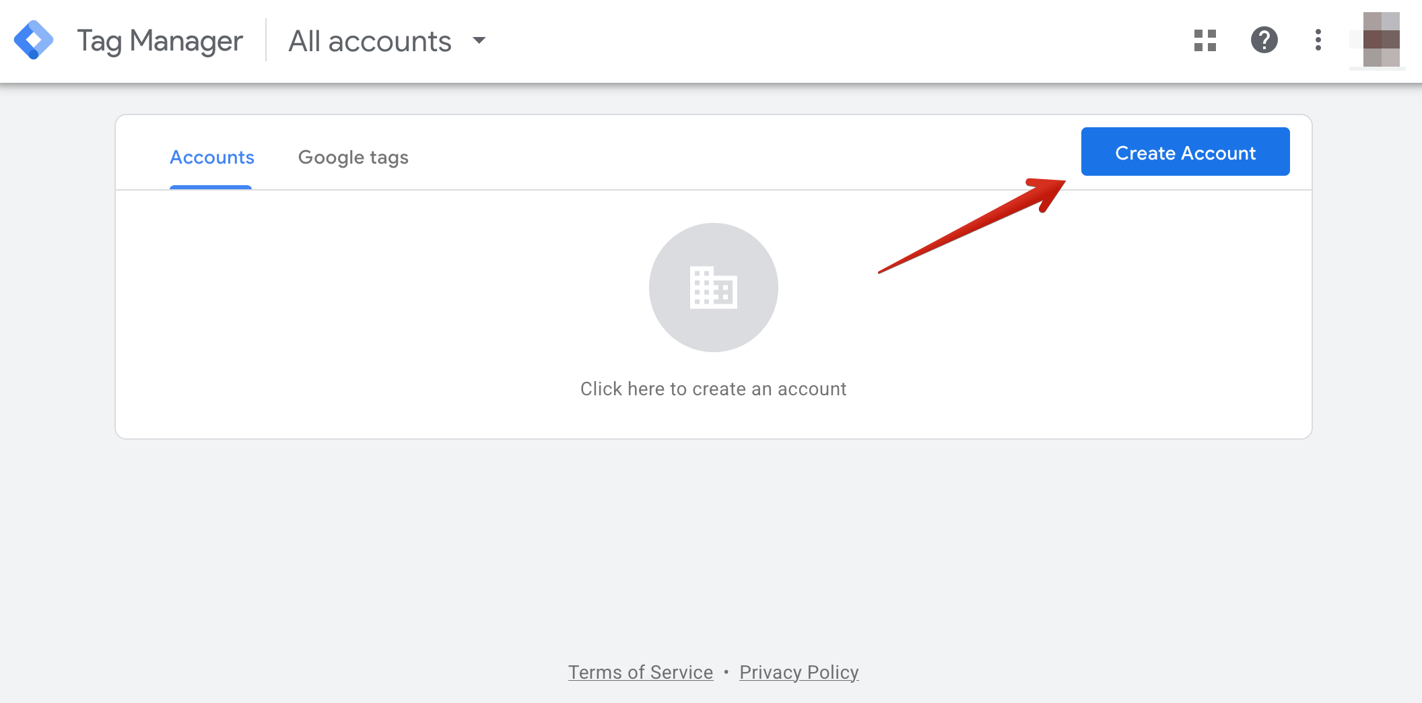
Task: Open the three-dot more options menu
Action: click(1318, 40)
